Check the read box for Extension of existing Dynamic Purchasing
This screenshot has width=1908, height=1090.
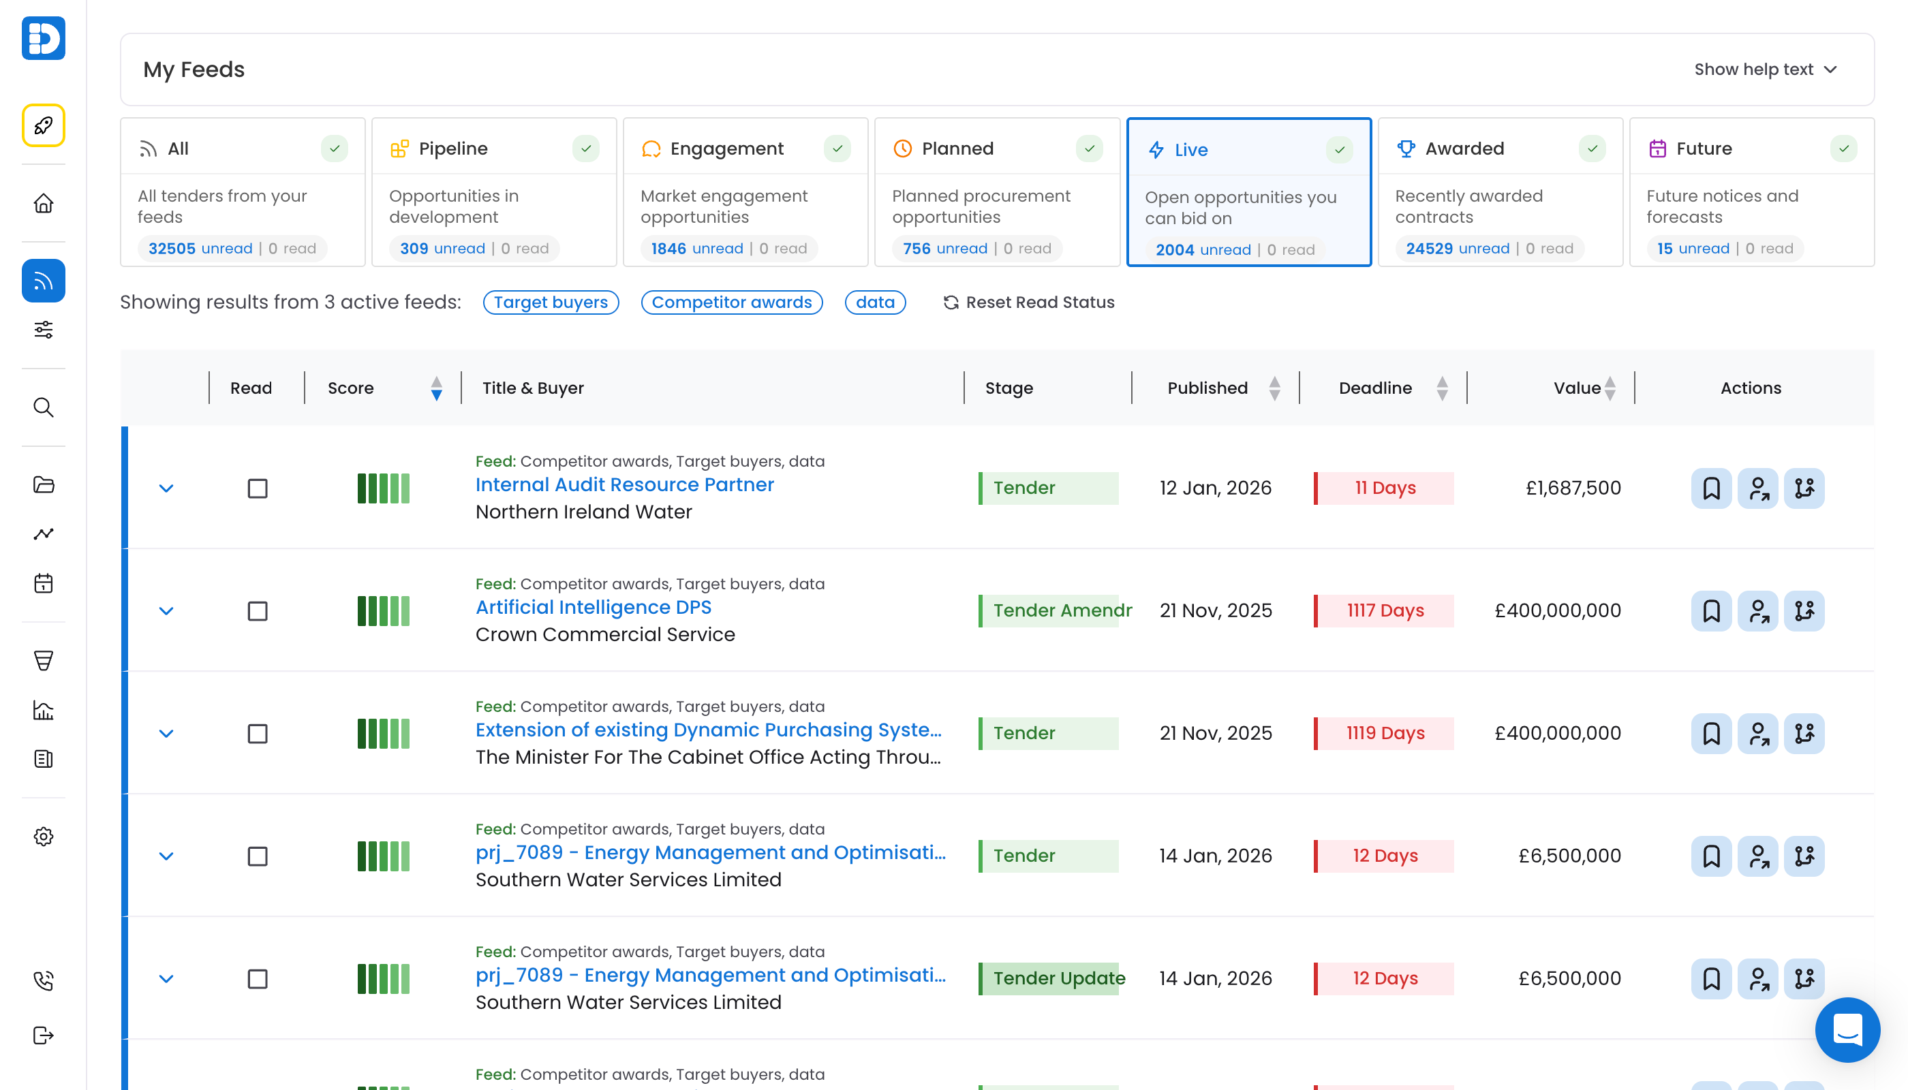[x=258, y=734]
